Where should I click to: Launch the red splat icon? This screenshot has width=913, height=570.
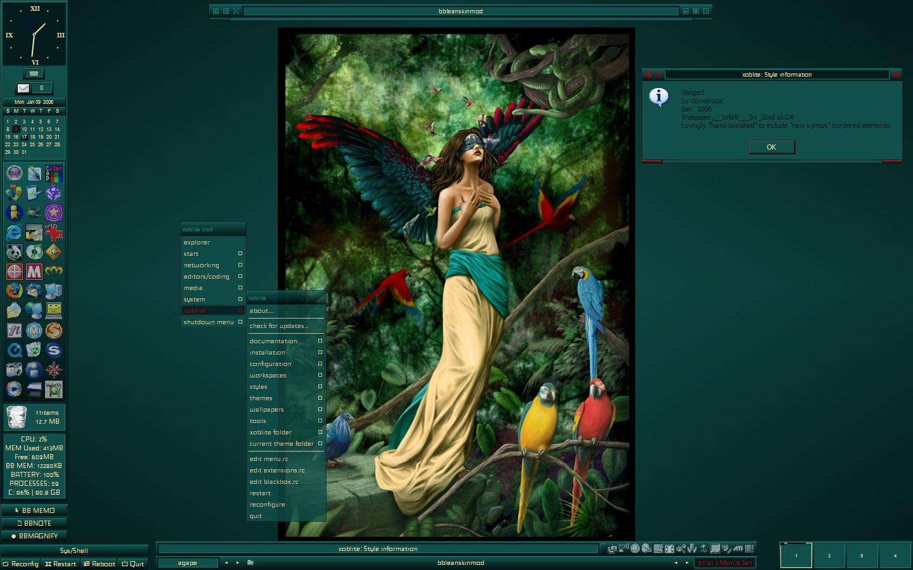click(54, 232)
